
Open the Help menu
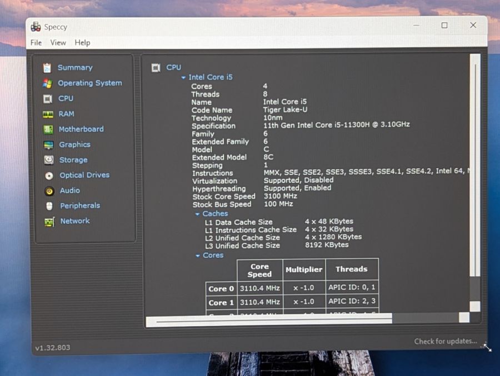pos(82,43)
